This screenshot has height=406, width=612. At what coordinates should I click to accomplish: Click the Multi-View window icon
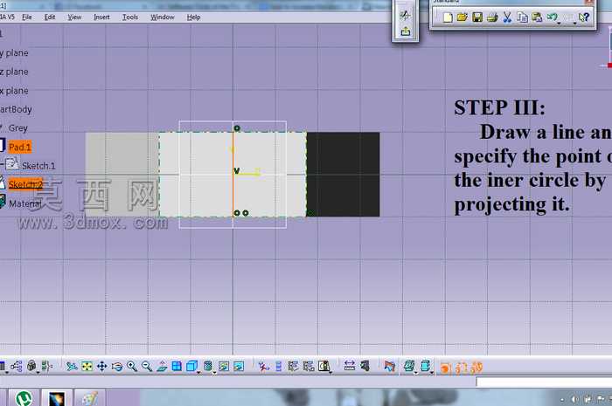[177, 366]
